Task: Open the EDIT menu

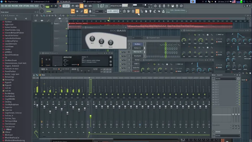Action: click(6, 6)
